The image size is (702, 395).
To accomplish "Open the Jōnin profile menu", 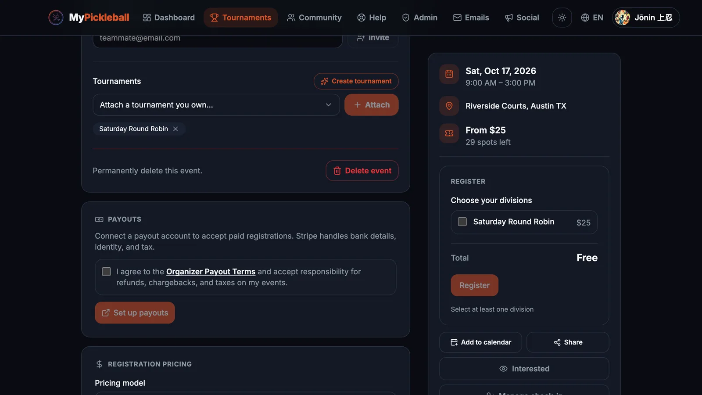I will [646, 18].
